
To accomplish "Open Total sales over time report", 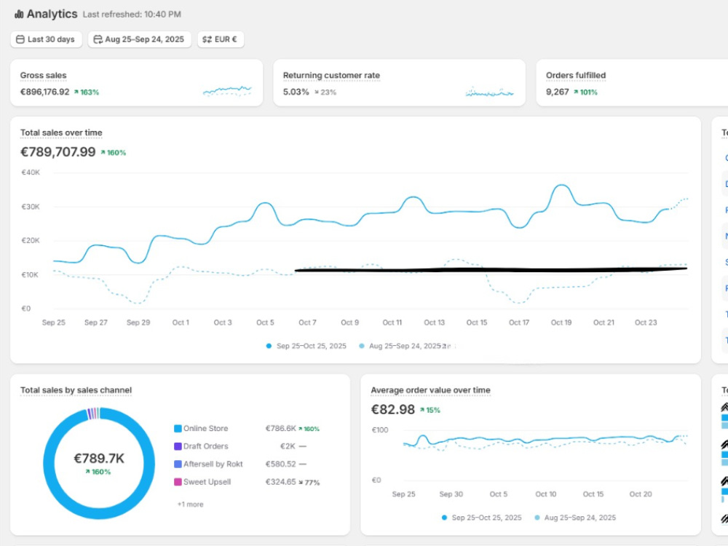I will (61, 132).
